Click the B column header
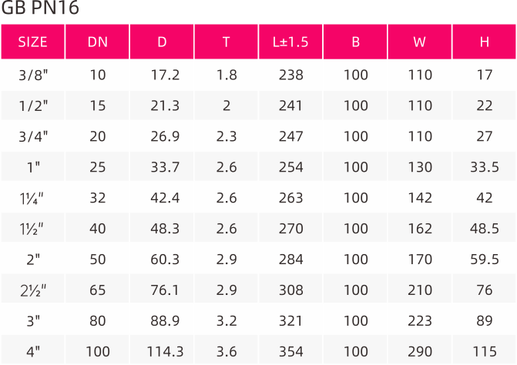This screenshot has height=365, width=517. pyautogui.click(x=355, y=42)
